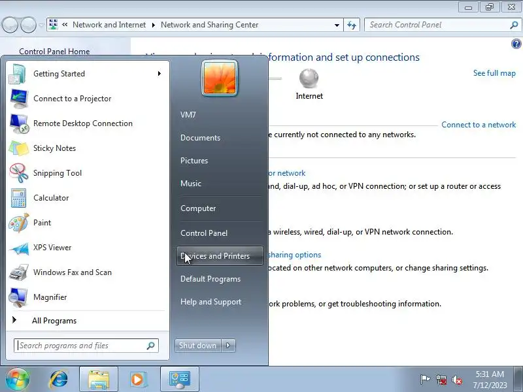Open VM7 user folder
The image size is (523, 392).
coord(188,115)
